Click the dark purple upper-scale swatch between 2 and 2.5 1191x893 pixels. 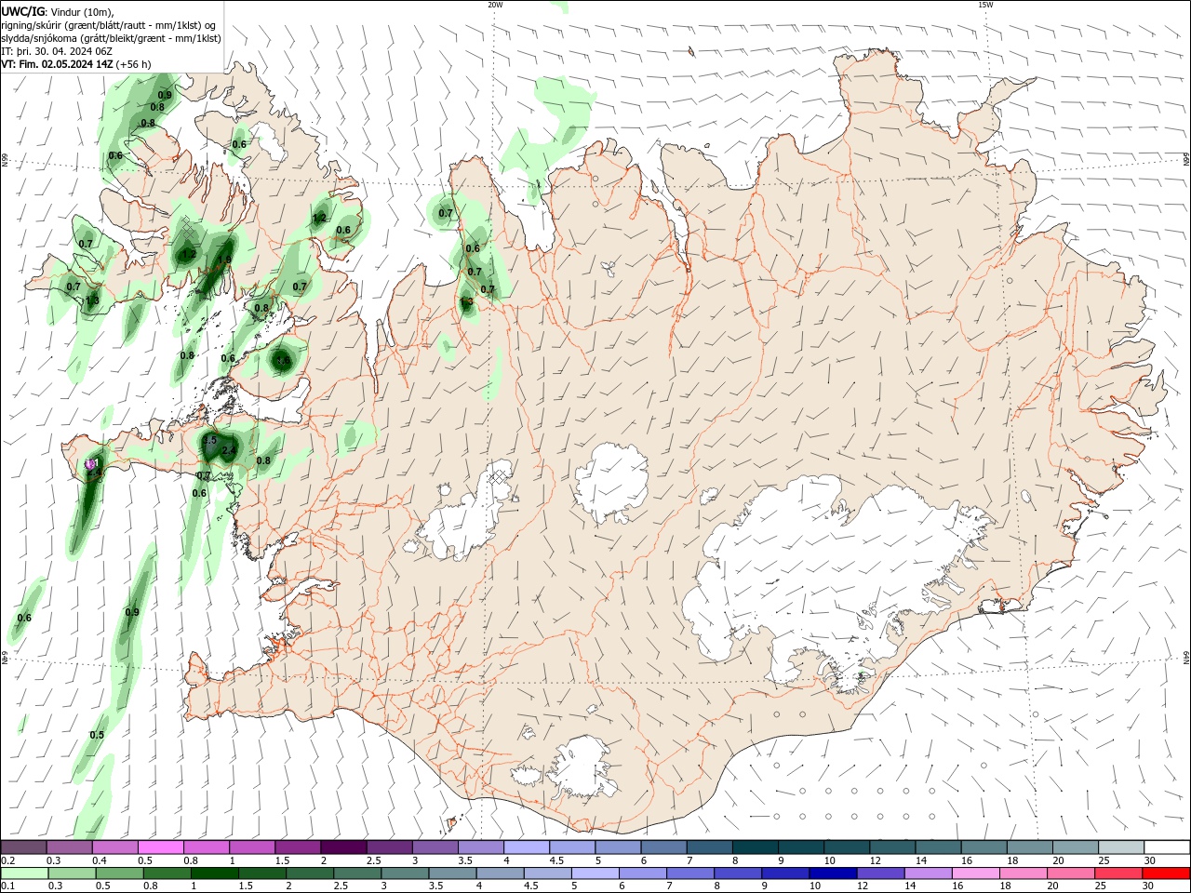pyautogui.click(x=344, y=847)
